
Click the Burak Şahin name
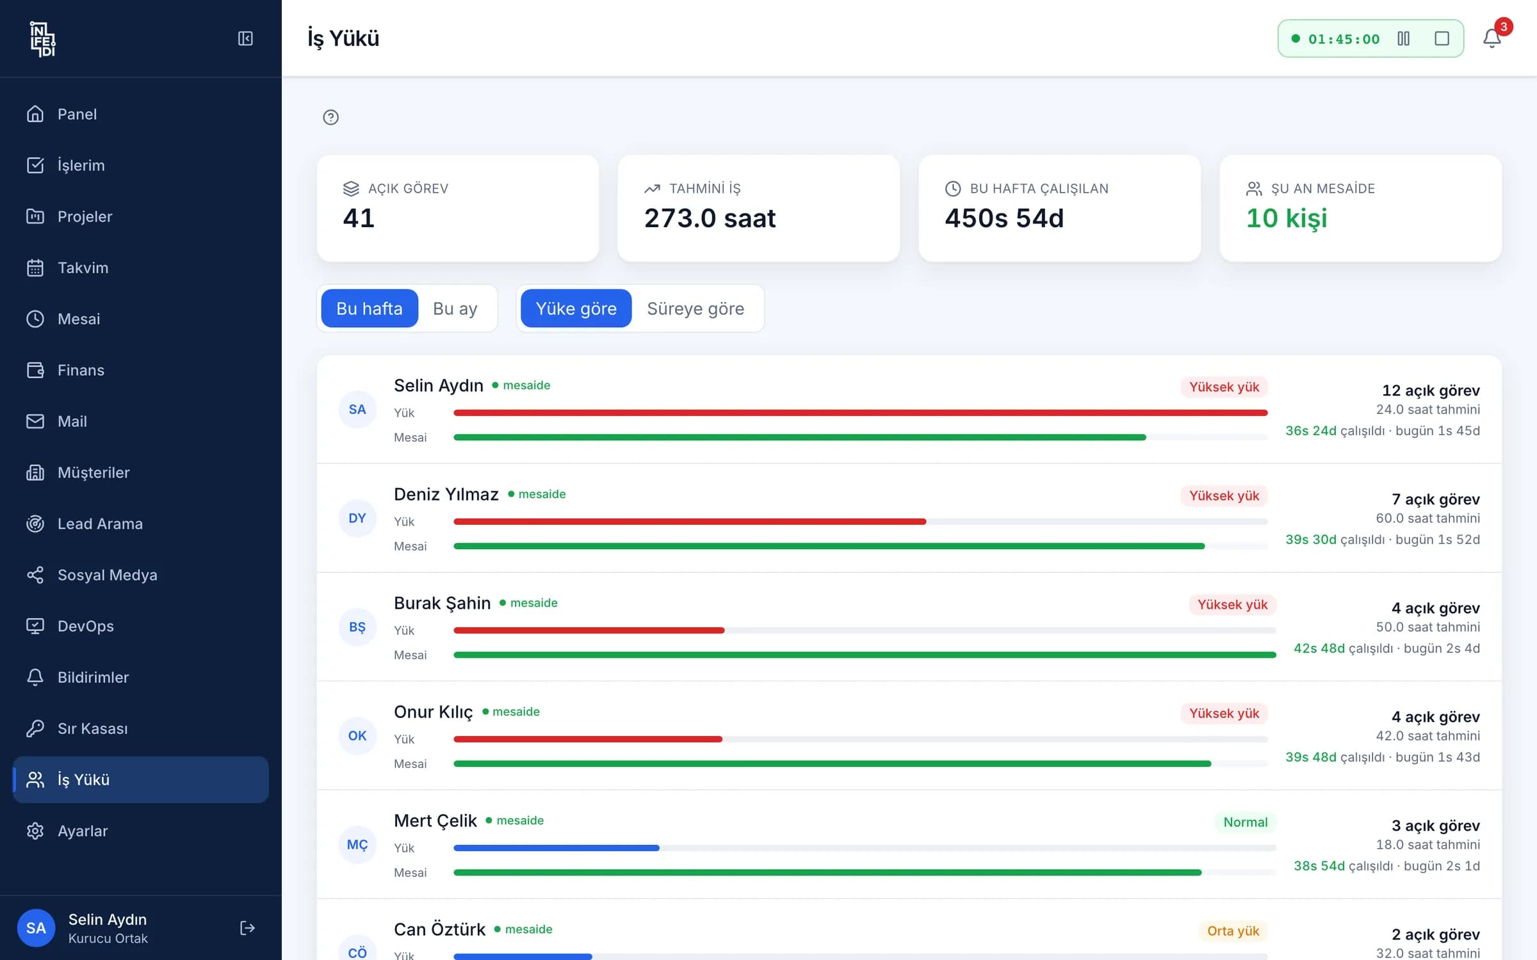point(442,603)
